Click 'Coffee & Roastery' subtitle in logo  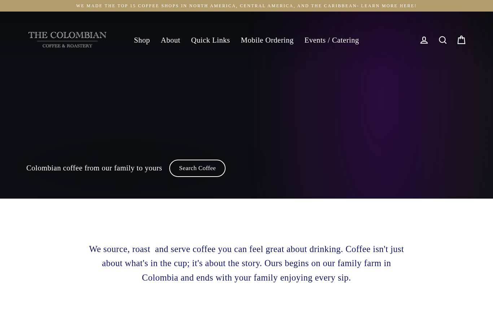pyautogui.click(x=67, y=46)
